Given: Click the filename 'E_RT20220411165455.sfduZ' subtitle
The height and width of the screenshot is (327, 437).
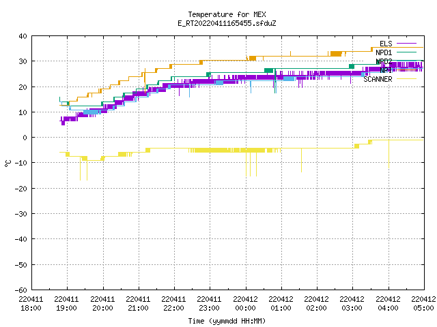Looking at the screenshot, I should click(x=227, y=23).
